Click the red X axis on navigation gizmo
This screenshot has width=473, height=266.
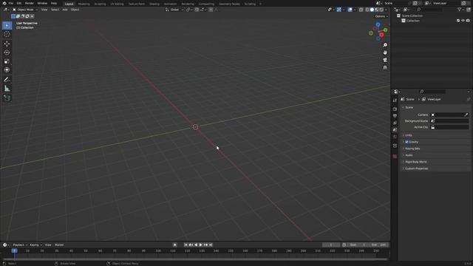(381, 35)
